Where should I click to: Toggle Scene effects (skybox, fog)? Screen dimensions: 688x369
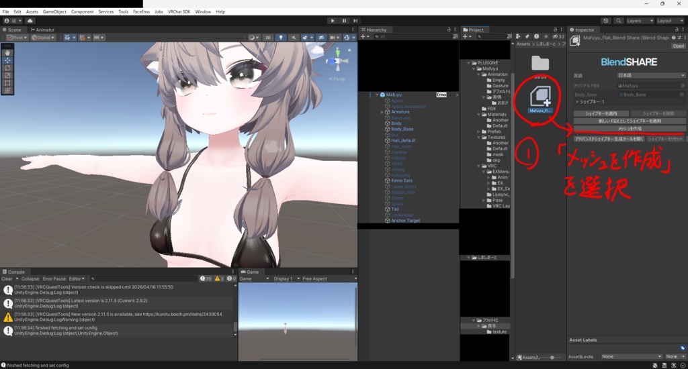[x=306, y=38]
